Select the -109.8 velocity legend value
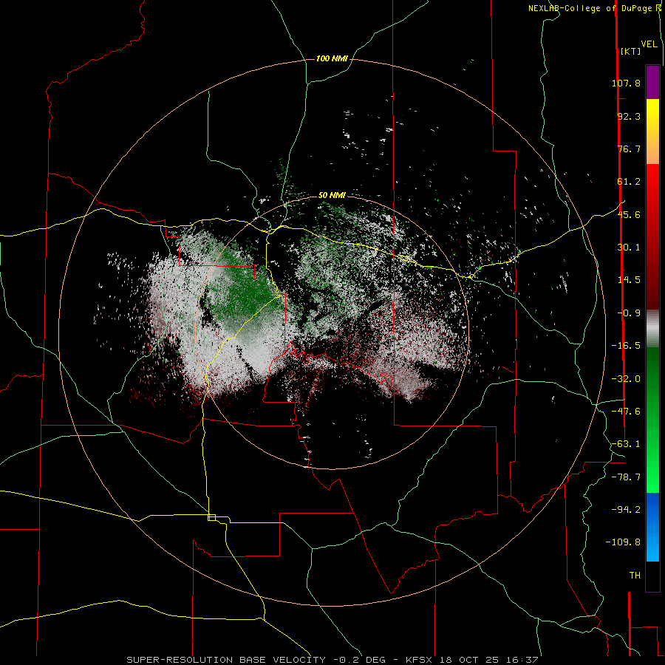 (623, 542)
